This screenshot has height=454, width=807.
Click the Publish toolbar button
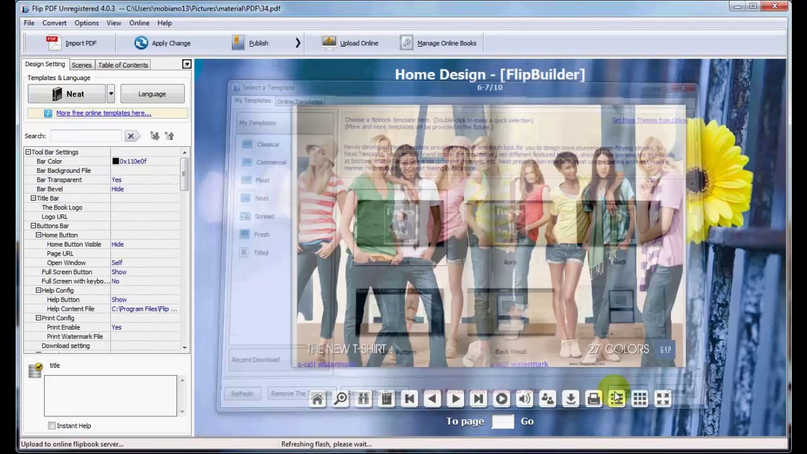[250, 43]
